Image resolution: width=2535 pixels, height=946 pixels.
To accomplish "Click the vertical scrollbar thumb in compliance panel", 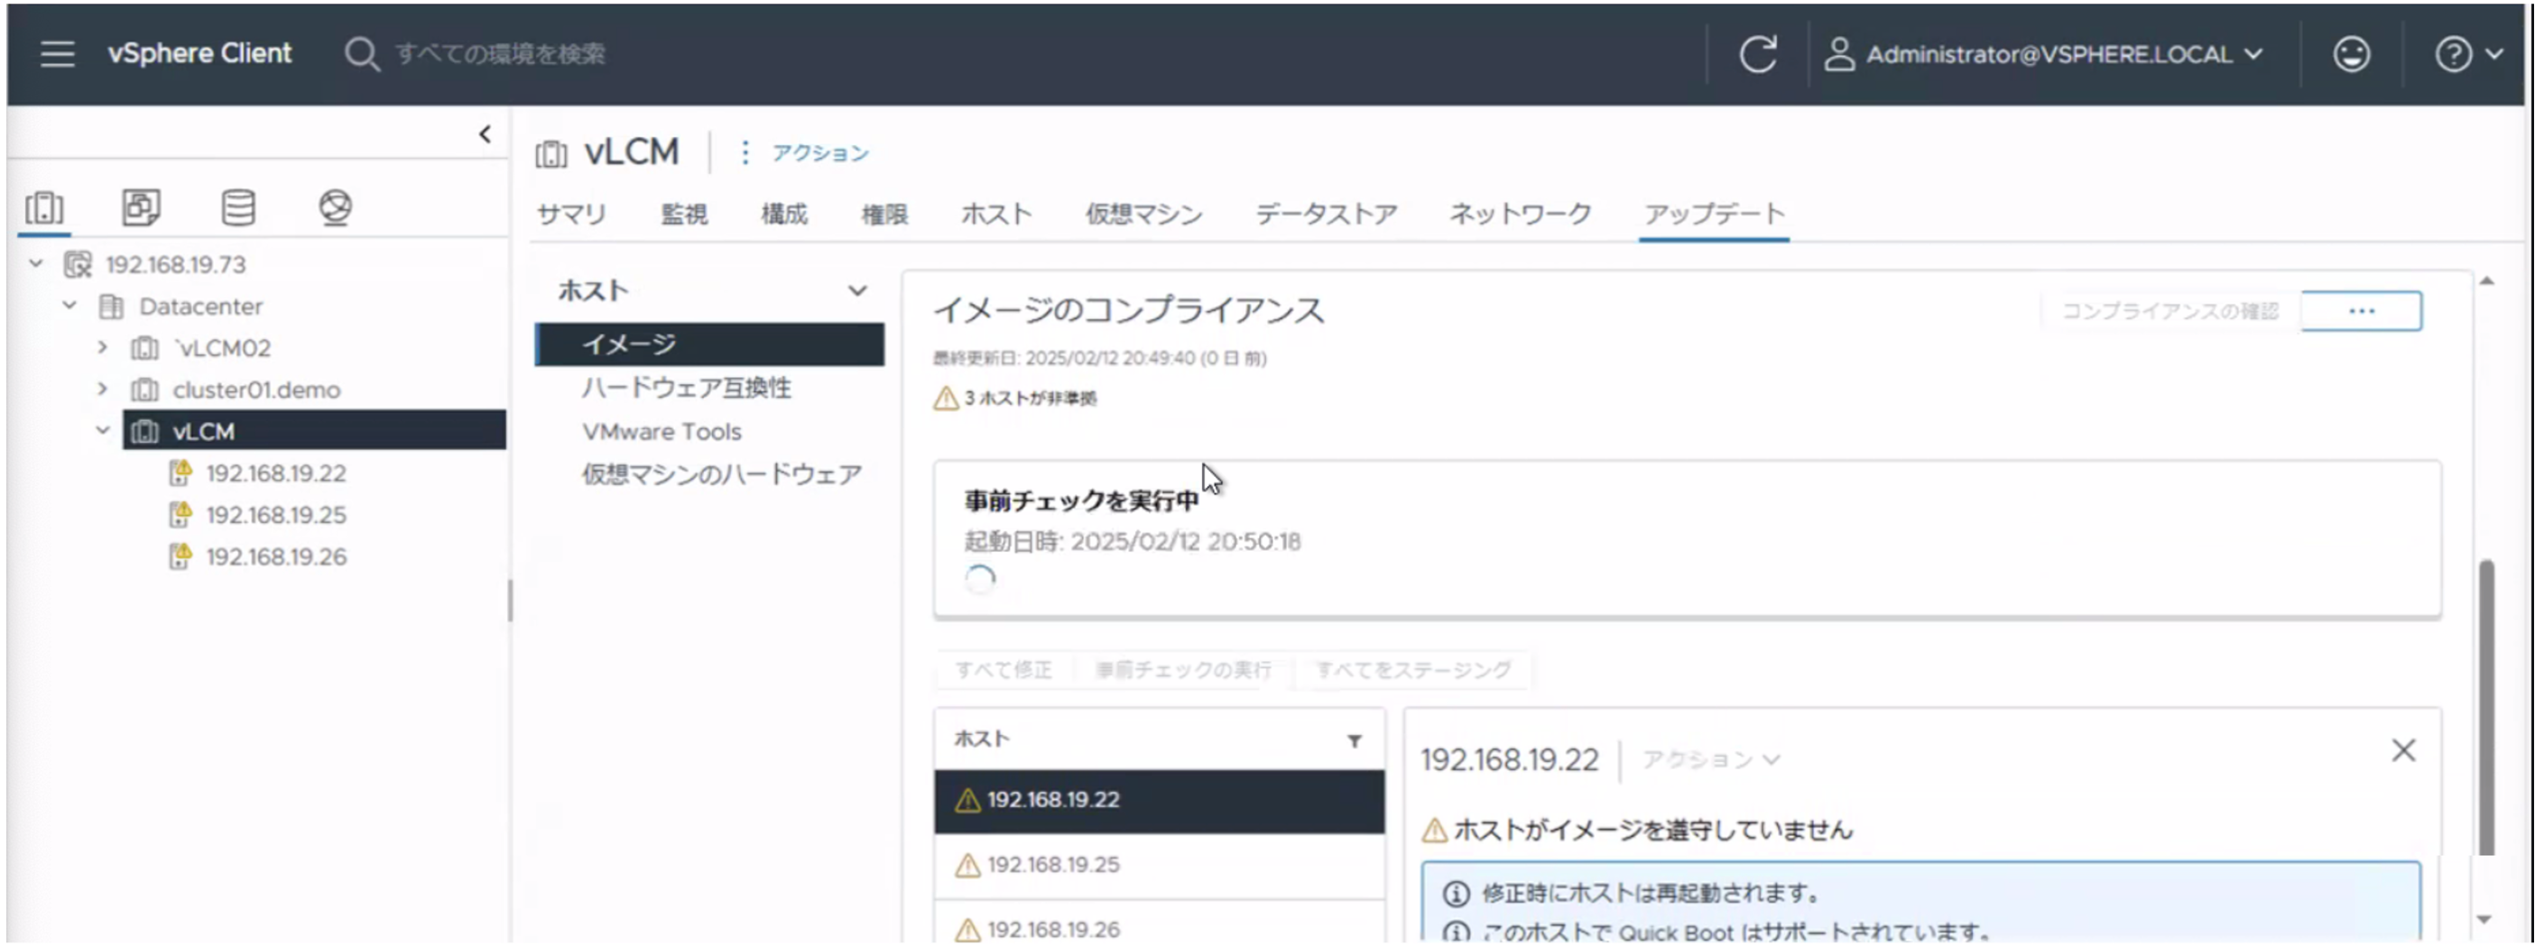I will tap(2487, 708).
